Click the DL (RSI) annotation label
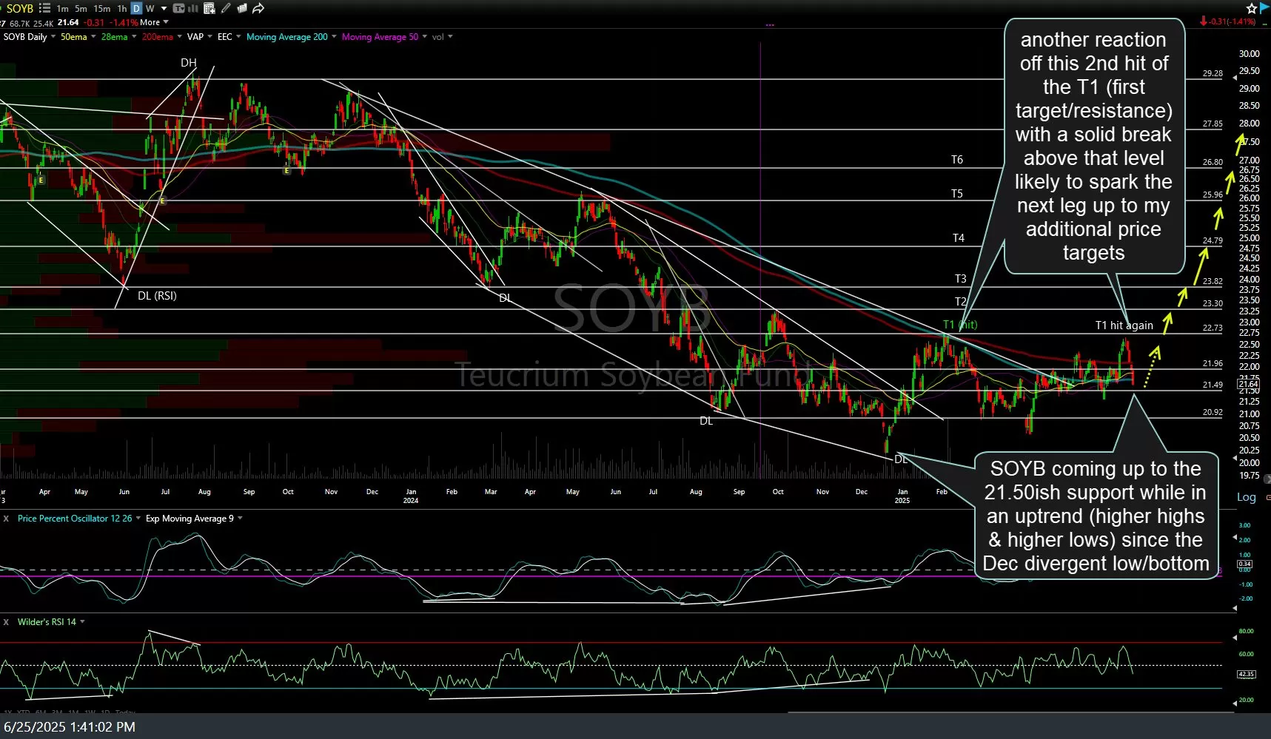The height and width of the screenshot is (739, 1271). (157, 296)
